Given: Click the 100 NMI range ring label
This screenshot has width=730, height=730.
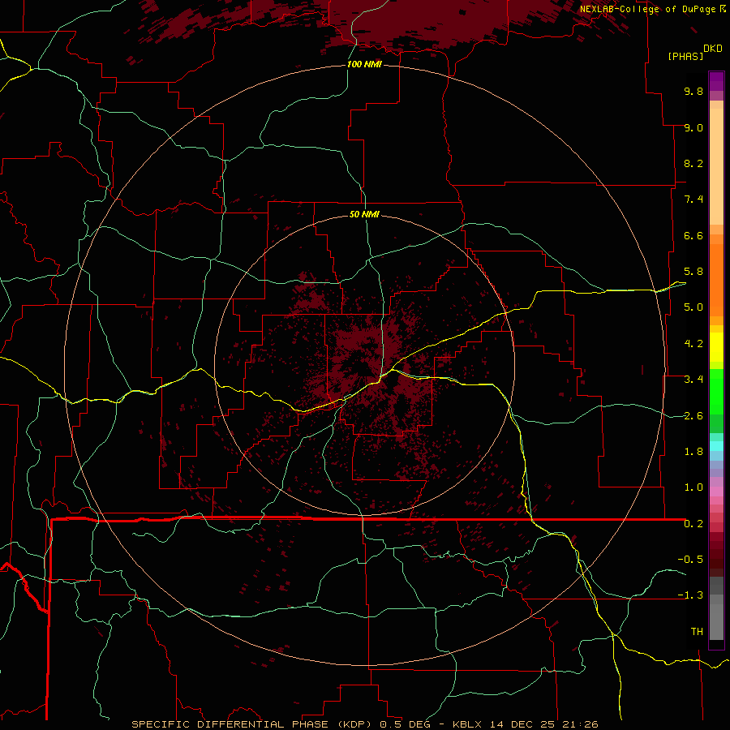Looking at the screenshot, I should click(364, 64).
